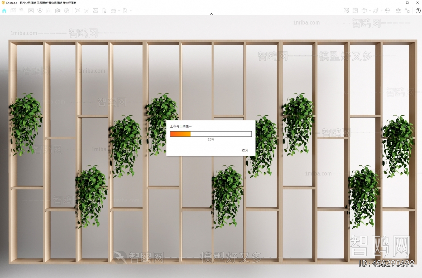Expand the 360 panorama dropdown arrow

point(119,11)
